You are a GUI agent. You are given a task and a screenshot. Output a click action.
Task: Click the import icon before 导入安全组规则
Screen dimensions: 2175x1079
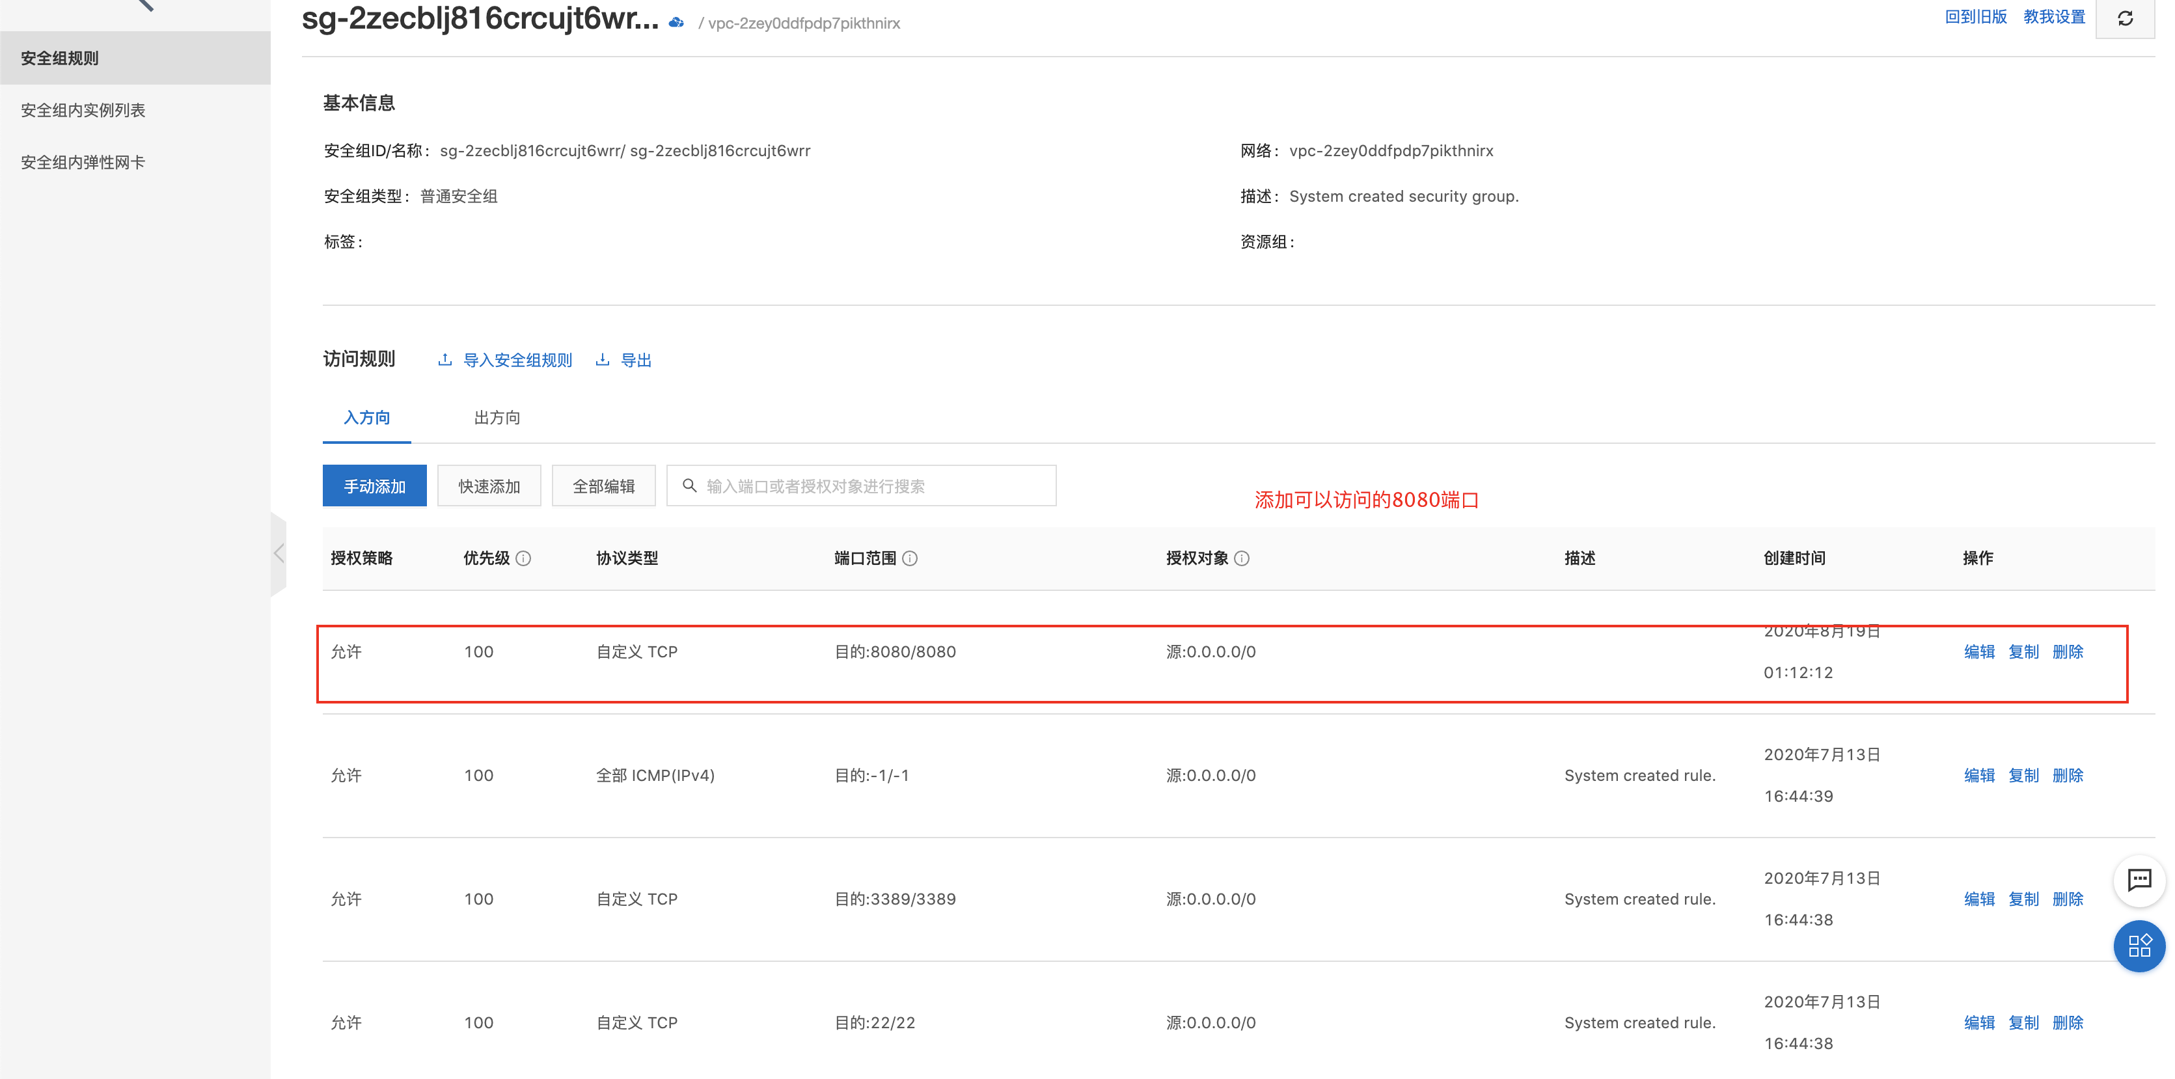pos(445,360)
